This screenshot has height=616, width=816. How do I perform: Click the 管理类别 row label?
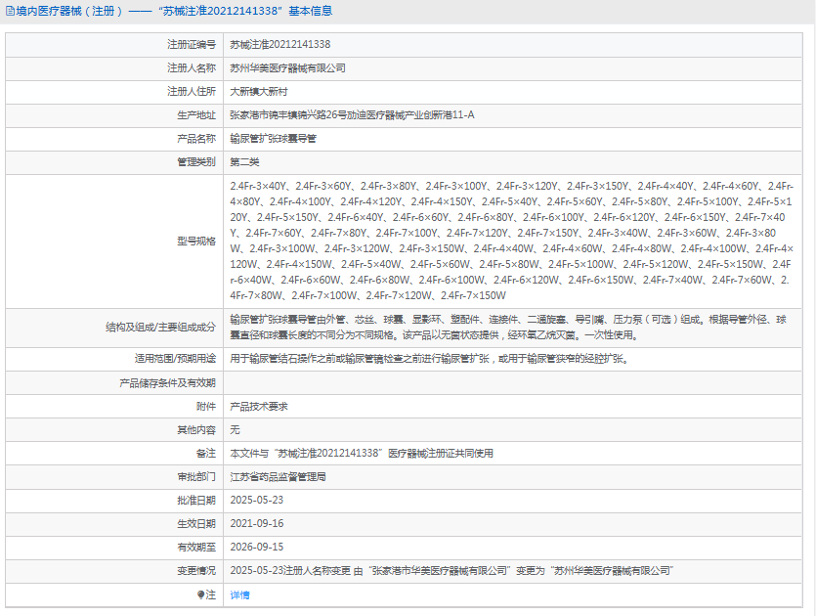[x=196, y=162]
